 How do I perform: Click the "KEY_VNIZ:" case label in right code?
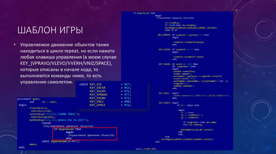click(x=164, y=93)
